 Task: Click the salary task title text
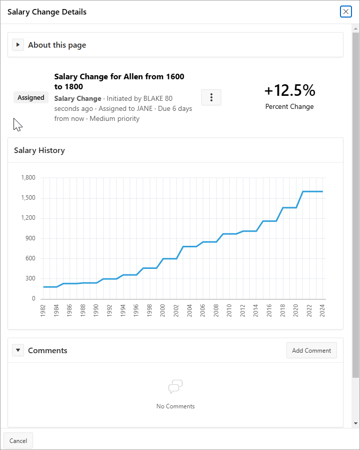pos(119,81)
